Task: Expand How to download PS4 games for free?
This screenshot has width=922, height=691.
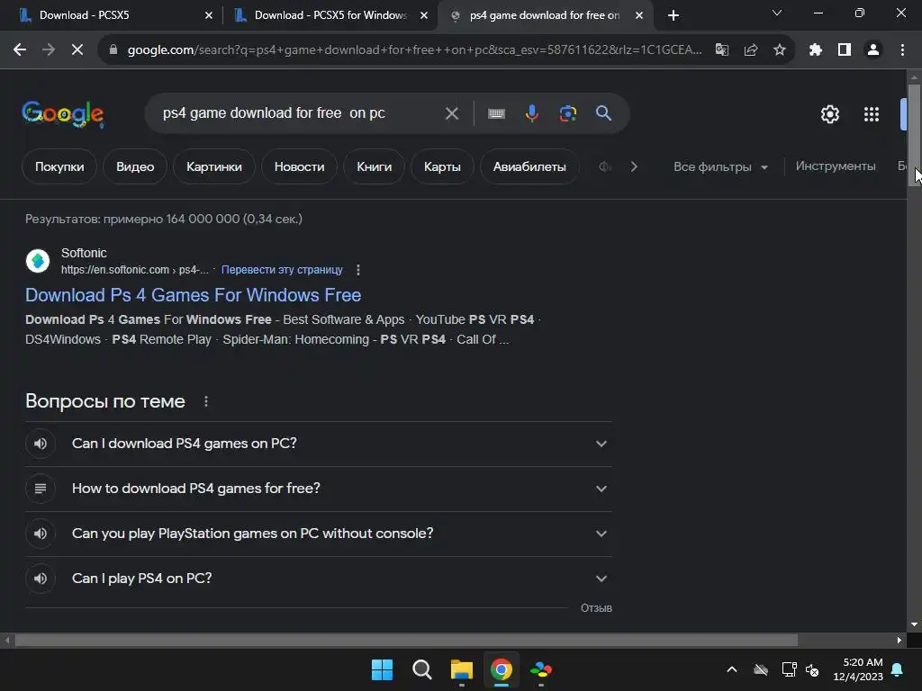Action: pos(319,489)
